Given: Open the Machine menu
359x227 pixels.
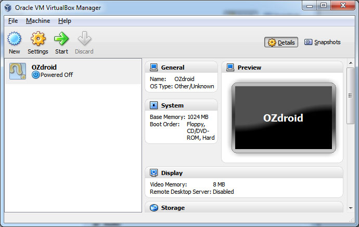Looking at the screenshot, I should click(x=38, y=21).
